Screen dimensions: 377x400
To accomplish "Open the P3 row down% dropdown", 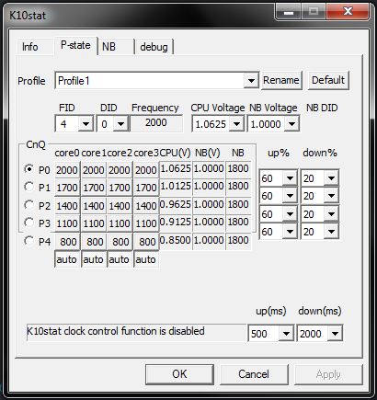I will (331, 232).
